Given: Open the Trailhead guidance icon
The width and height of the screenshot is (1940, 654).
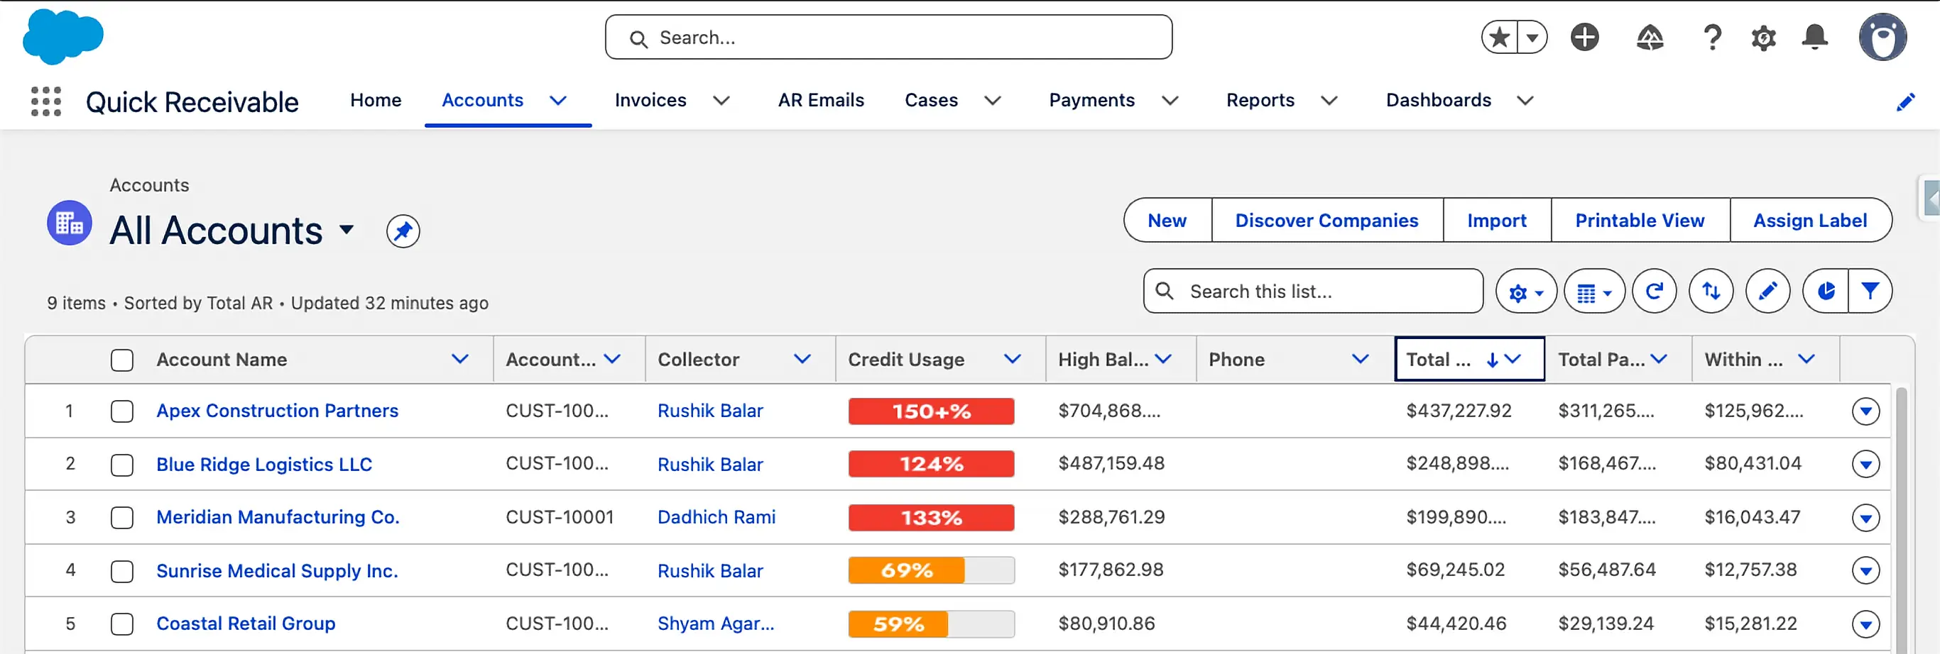Looking at the screenshot, I should pos(1650,37).
